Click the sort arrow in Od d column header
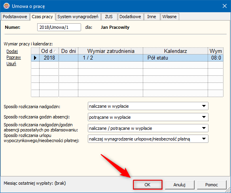Viewport: 231px width, 193px height. (x=55, y=51)
